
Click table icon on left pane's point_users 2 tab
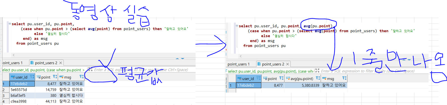pyautogui.click(x=32, y=63)
